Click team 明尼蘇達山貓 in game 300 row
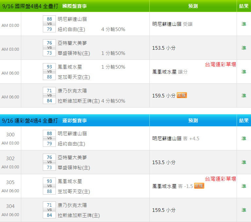The width and height of the screenshot is (251, 222). click(x=72, y=134)
